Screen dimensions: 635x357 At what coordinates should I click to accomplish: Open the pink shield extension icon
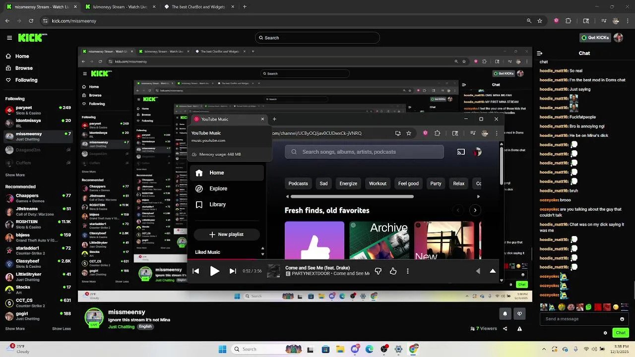[556, 21]
